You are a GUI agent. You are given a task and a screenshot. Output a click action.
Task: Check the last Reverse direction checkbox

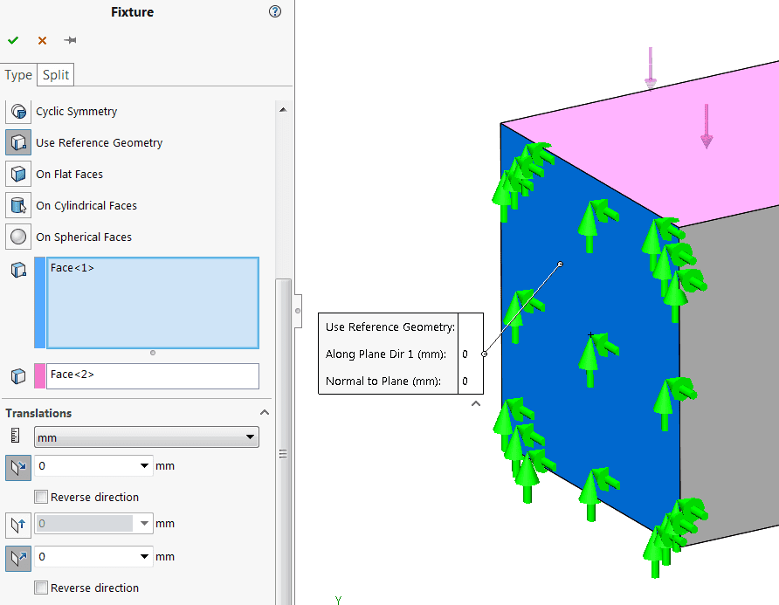(x=41, y=588)
